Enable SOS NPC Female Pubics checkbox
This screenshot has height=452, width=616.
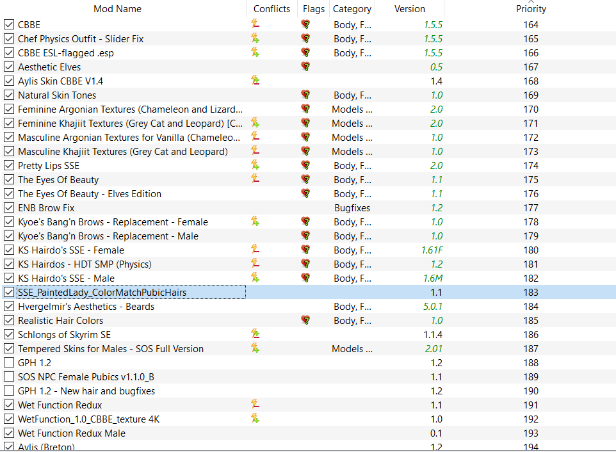[x=8, y=376]
